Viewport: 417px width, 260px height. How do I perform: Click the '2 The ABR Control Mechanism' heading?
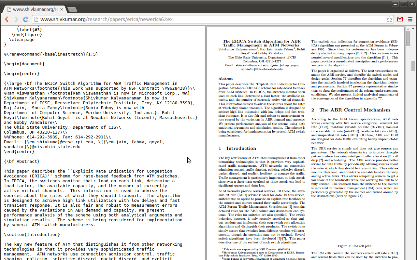click(x=351, y=110)
